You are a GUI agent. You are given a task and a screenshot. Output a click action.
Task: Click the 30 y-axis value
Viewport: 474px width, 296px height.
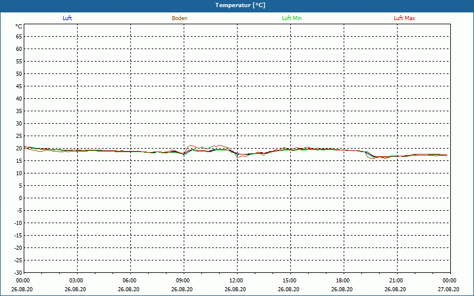(19, 124)
